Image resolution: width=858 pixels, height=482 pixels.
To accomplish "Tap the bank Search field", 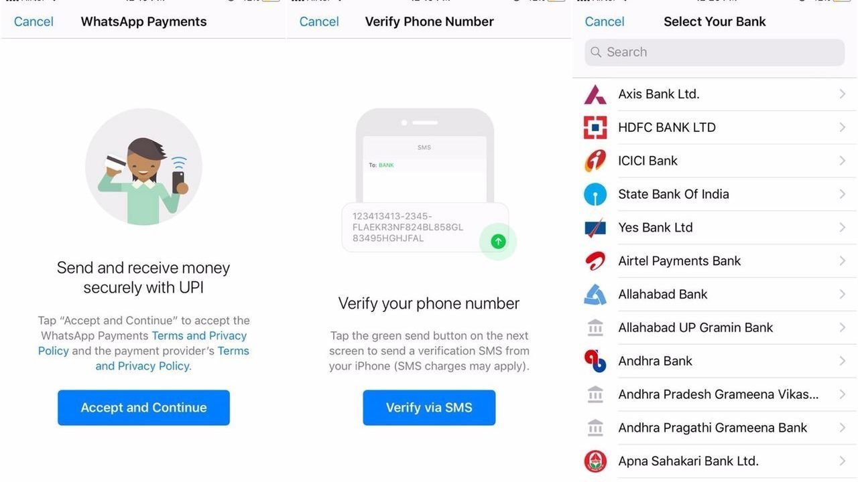I will [x=715, y=52].
